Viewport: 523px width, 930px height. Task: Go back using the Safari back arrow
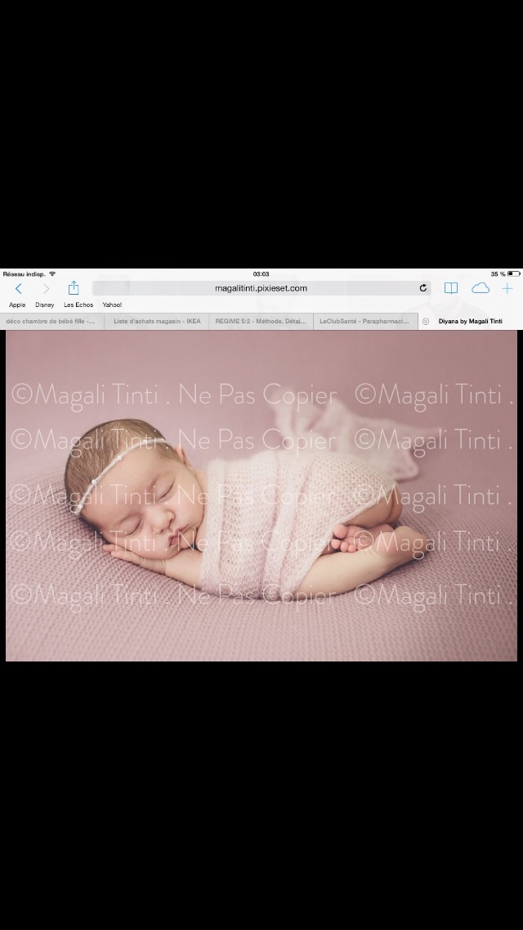pyautogui.click(x=19, y=288)
